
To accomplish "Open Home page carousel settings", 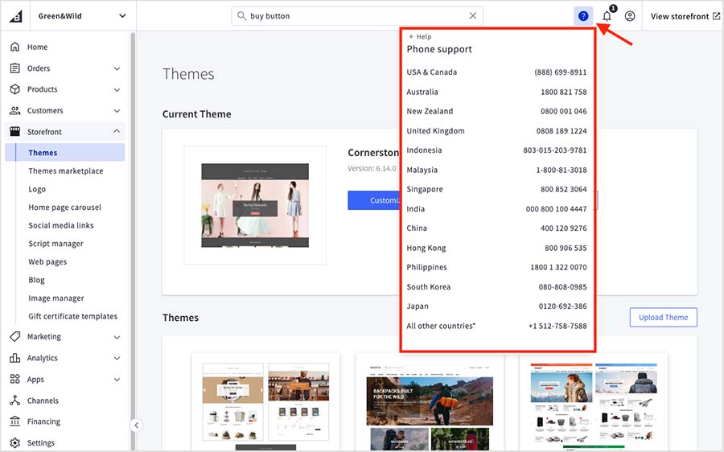I will point(64,208).
